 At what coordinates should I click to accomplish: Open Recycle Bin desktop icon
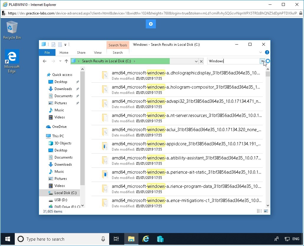tap(12, 30)
